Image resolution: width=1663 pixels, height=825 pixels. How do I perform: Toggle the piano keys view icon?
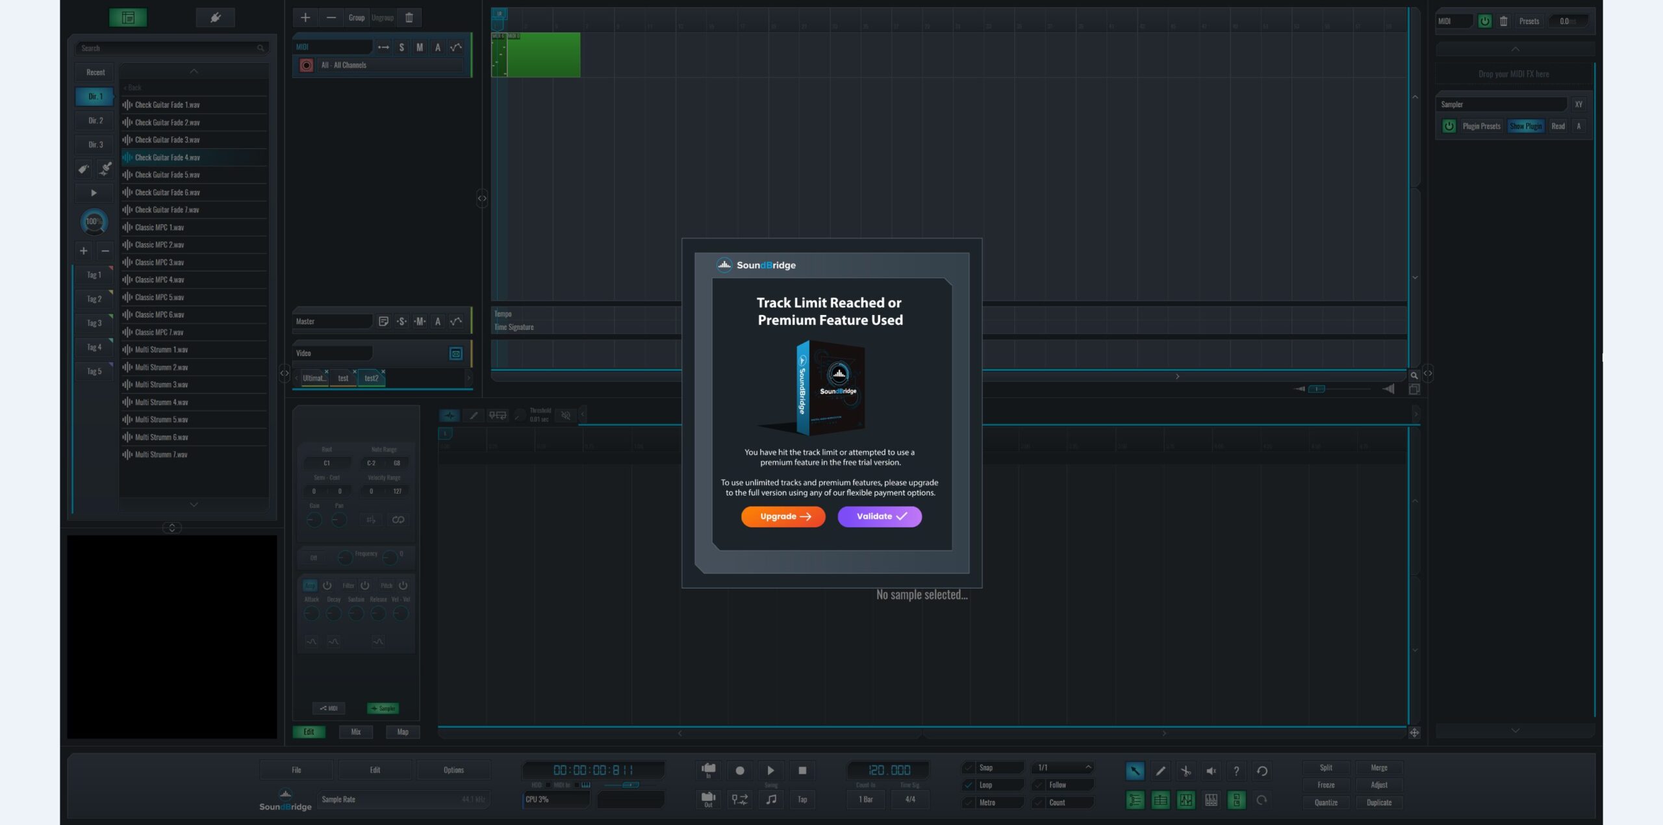tap(1211, 800)
